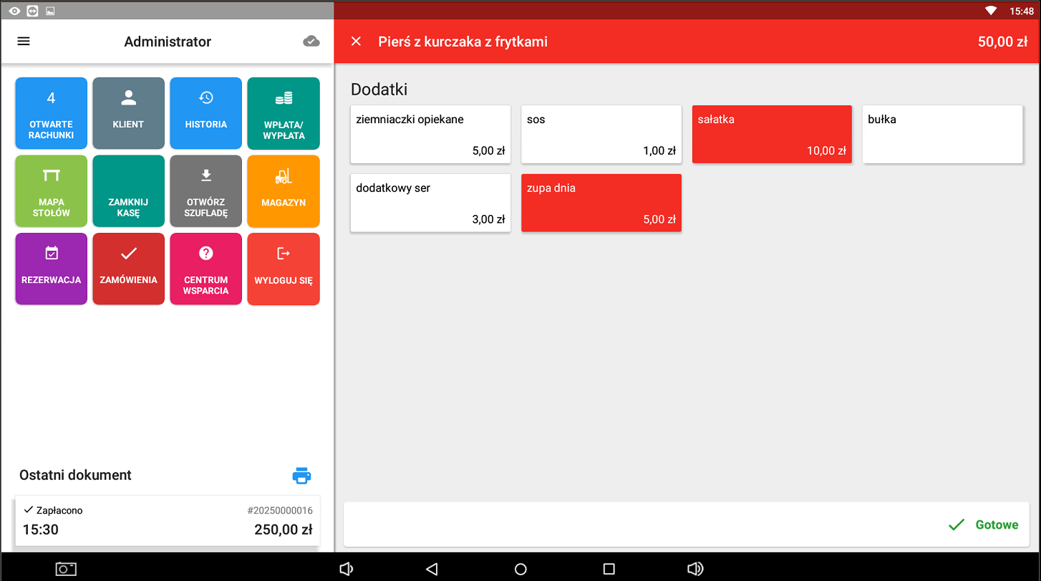Open the Zamówienia orders tile
This screenshot has height=581, width=1041.
(128, 269)
